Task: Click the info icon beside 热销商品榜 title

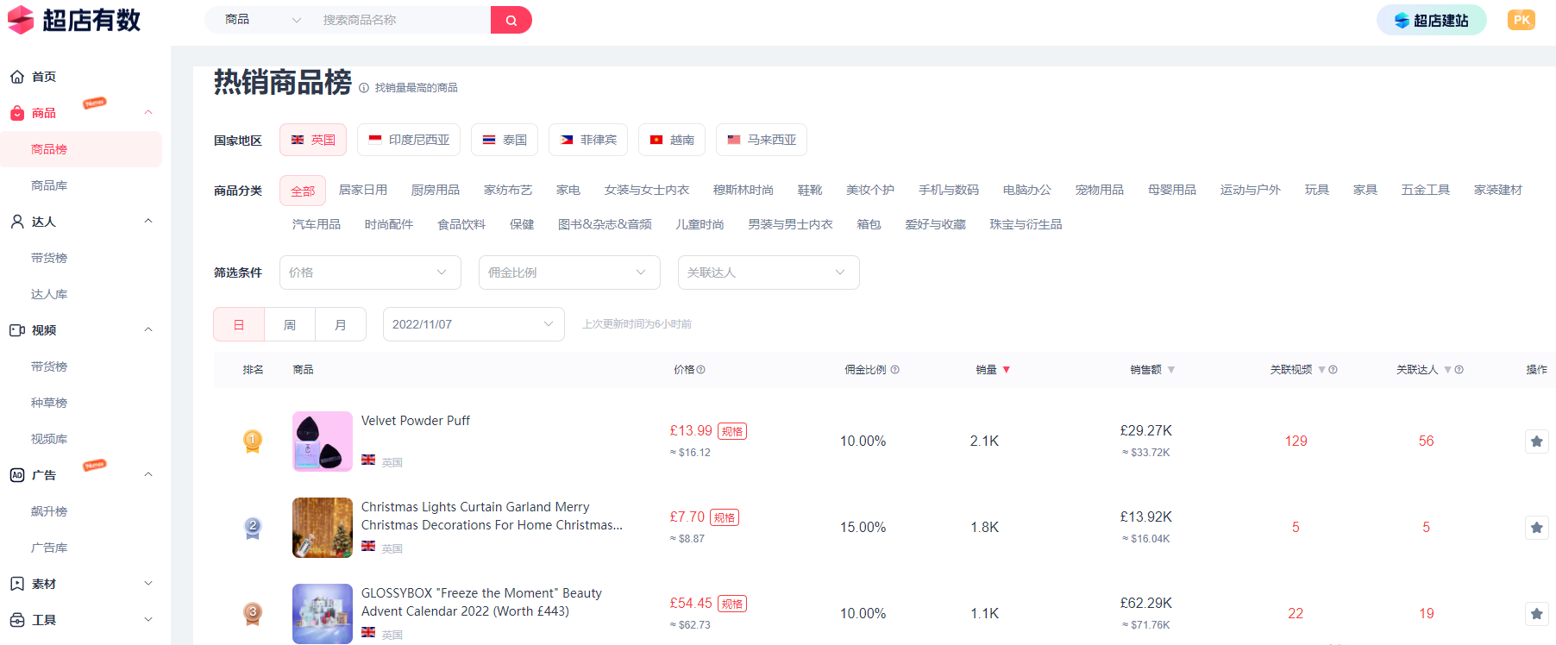Action: (x=364, y=88)
